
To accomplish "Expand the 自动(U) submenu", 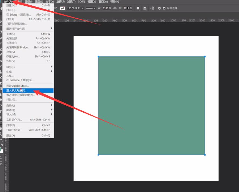I will [x=28, y=106].
